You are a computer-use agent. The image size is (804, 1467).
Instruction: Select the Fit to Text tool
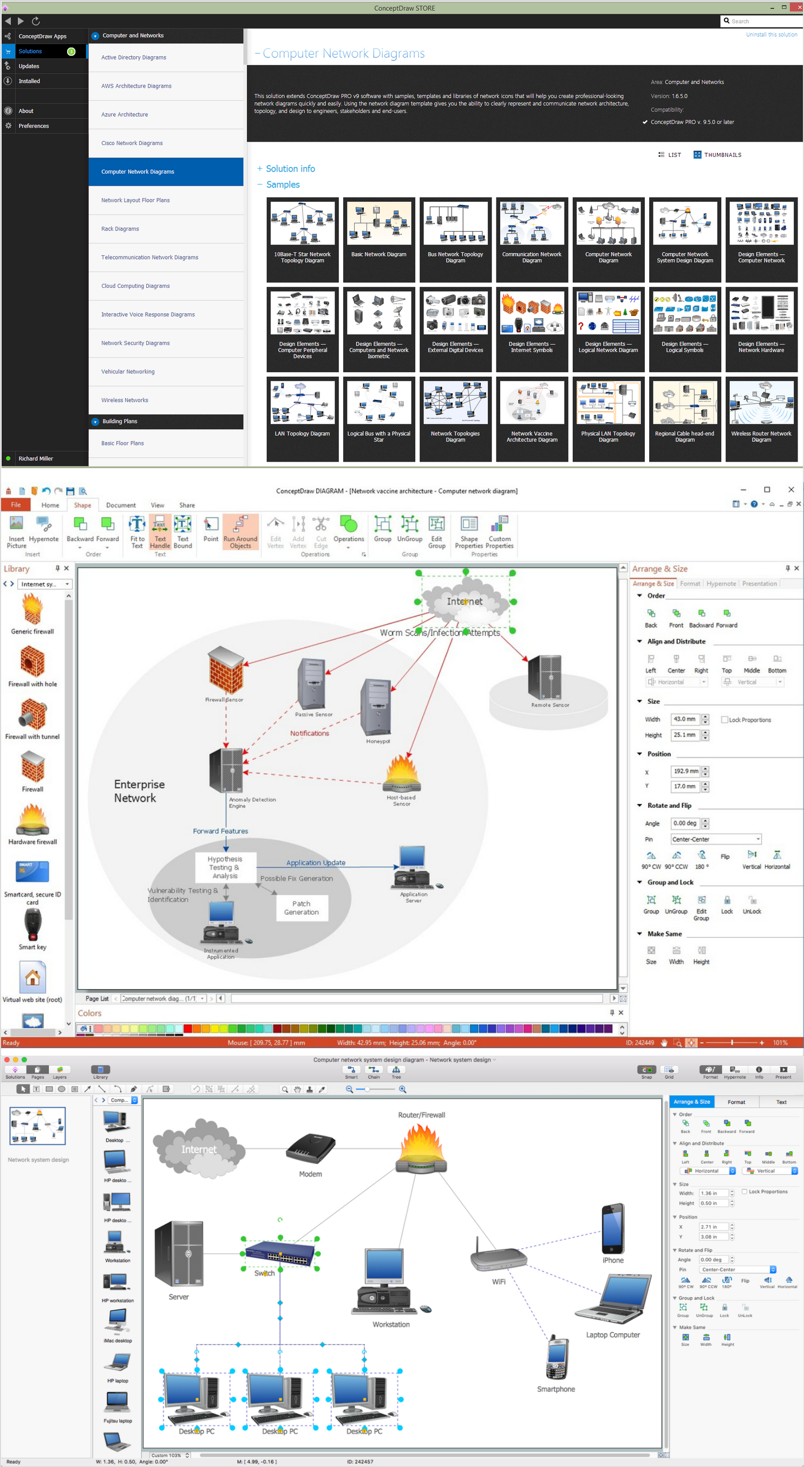click(138, 531)
